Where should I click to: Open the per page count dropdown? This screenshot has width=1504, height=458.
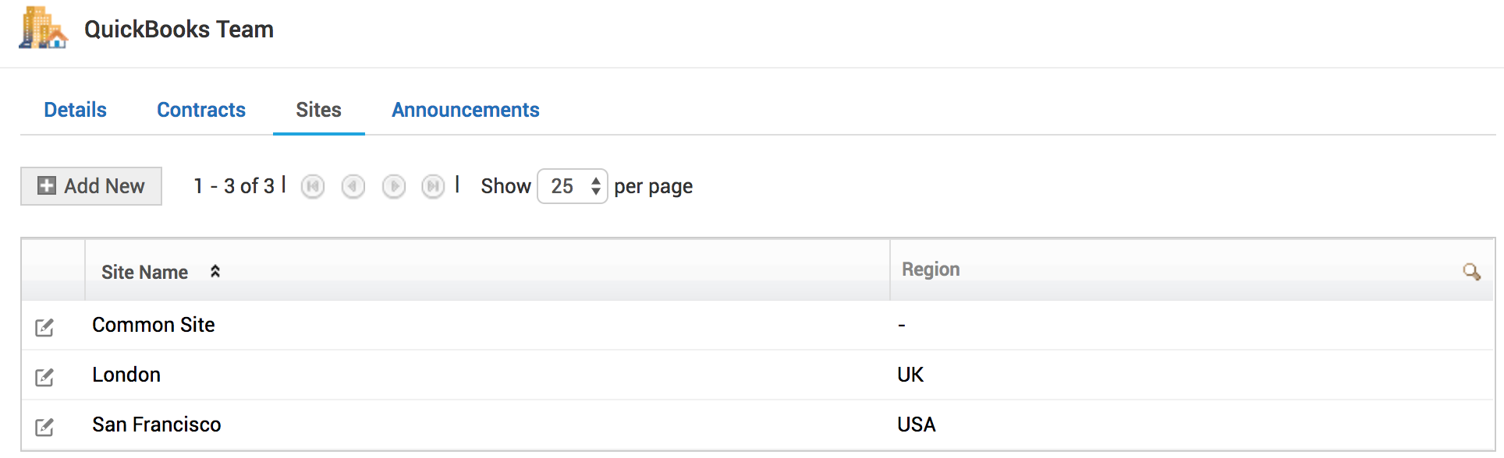pos(572,186)
